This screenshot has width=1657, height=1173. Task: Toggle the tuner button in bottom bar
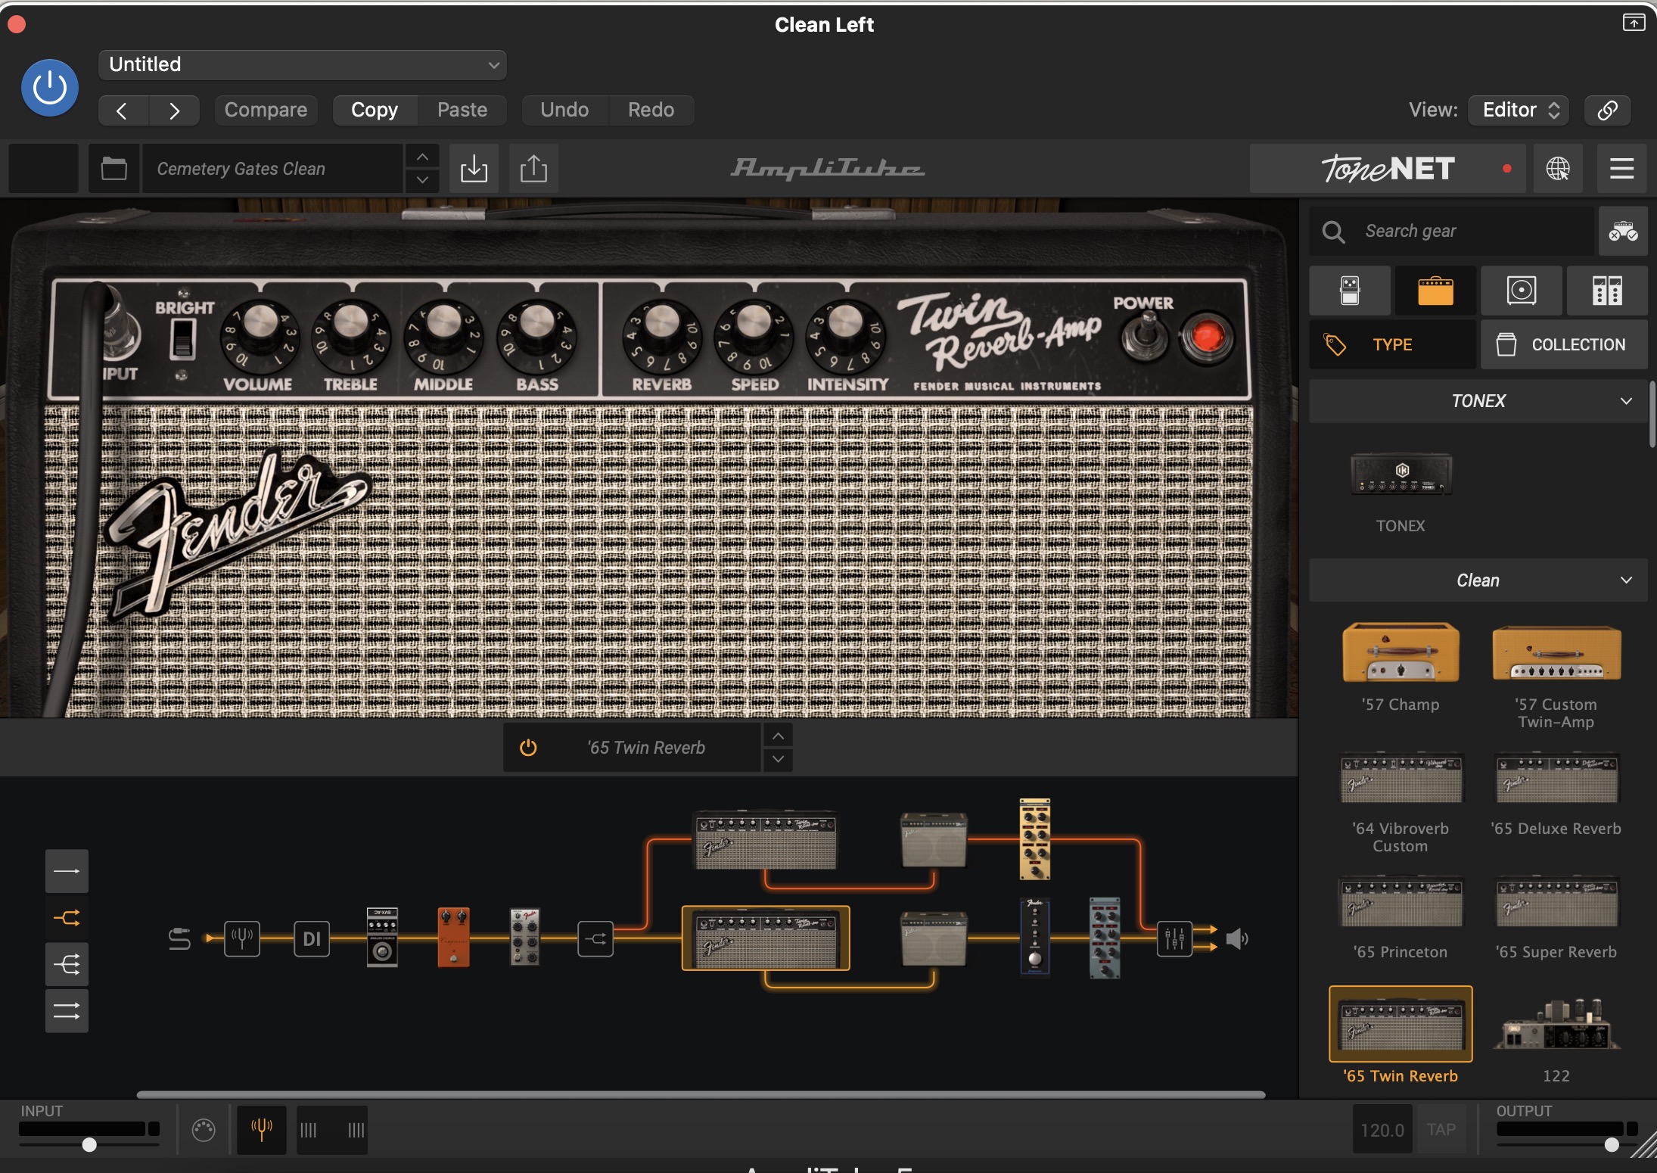coord(262,1130)
